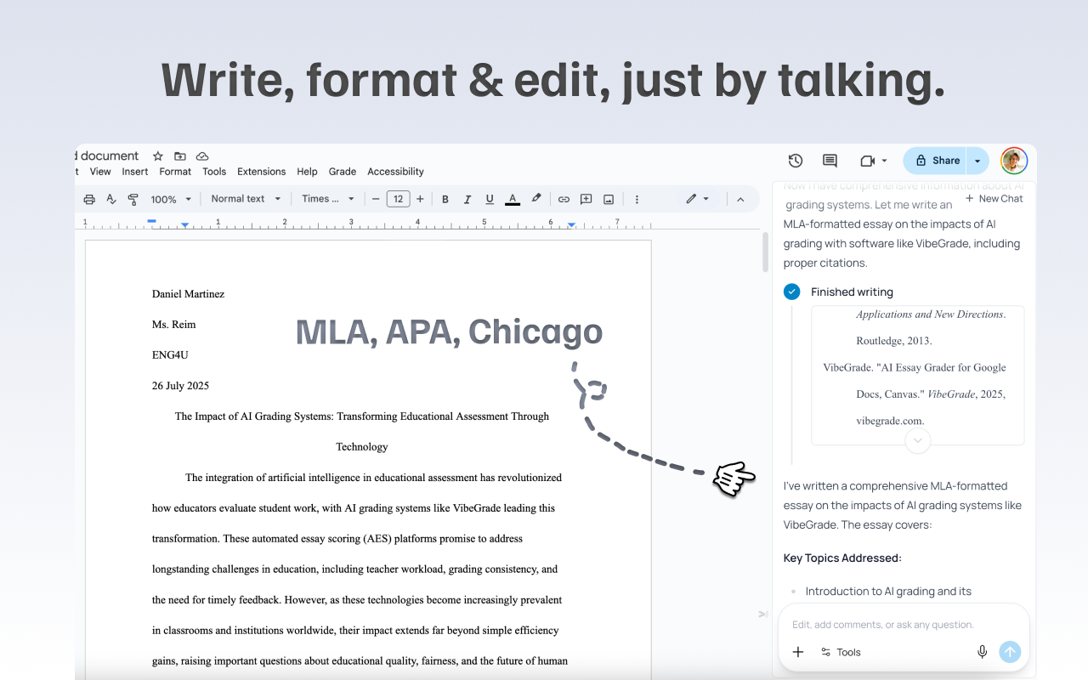Viewport: 1088px width, 680px height.
Task: Click the Paint format tool
Action: coord(133,198)
